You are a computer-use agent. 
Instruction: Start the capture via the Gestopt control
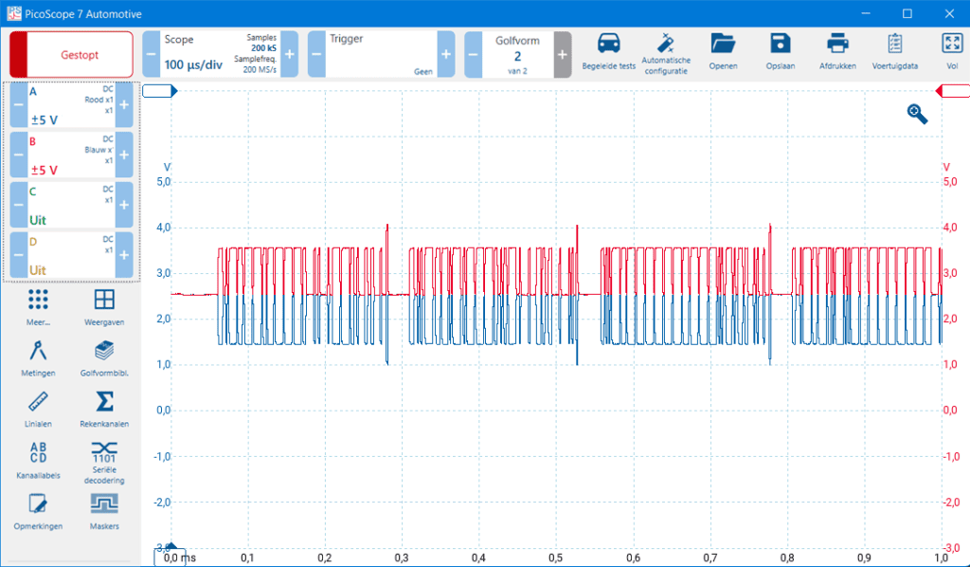click(x=70, y=54)
